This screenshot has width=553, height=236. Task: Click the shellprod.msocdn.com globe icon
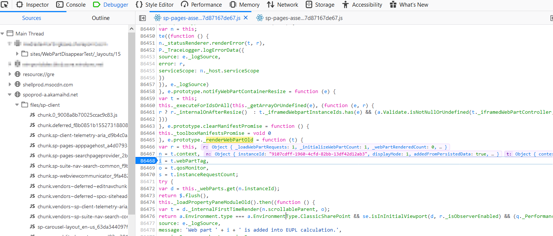point(17,85)
